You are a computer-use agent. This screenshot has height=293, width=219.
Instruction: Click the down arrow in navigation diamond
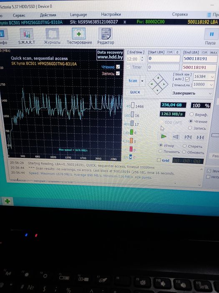158,91
